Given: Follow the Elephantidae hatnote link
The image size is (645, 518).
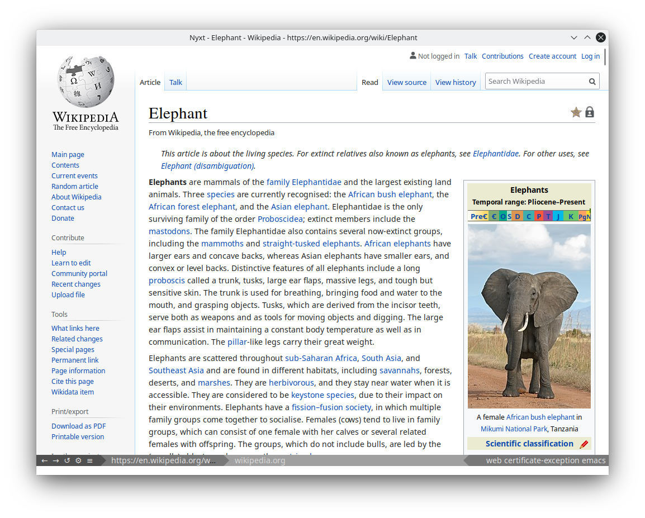Looking at the screenshot, I should [x=496, y=154].
